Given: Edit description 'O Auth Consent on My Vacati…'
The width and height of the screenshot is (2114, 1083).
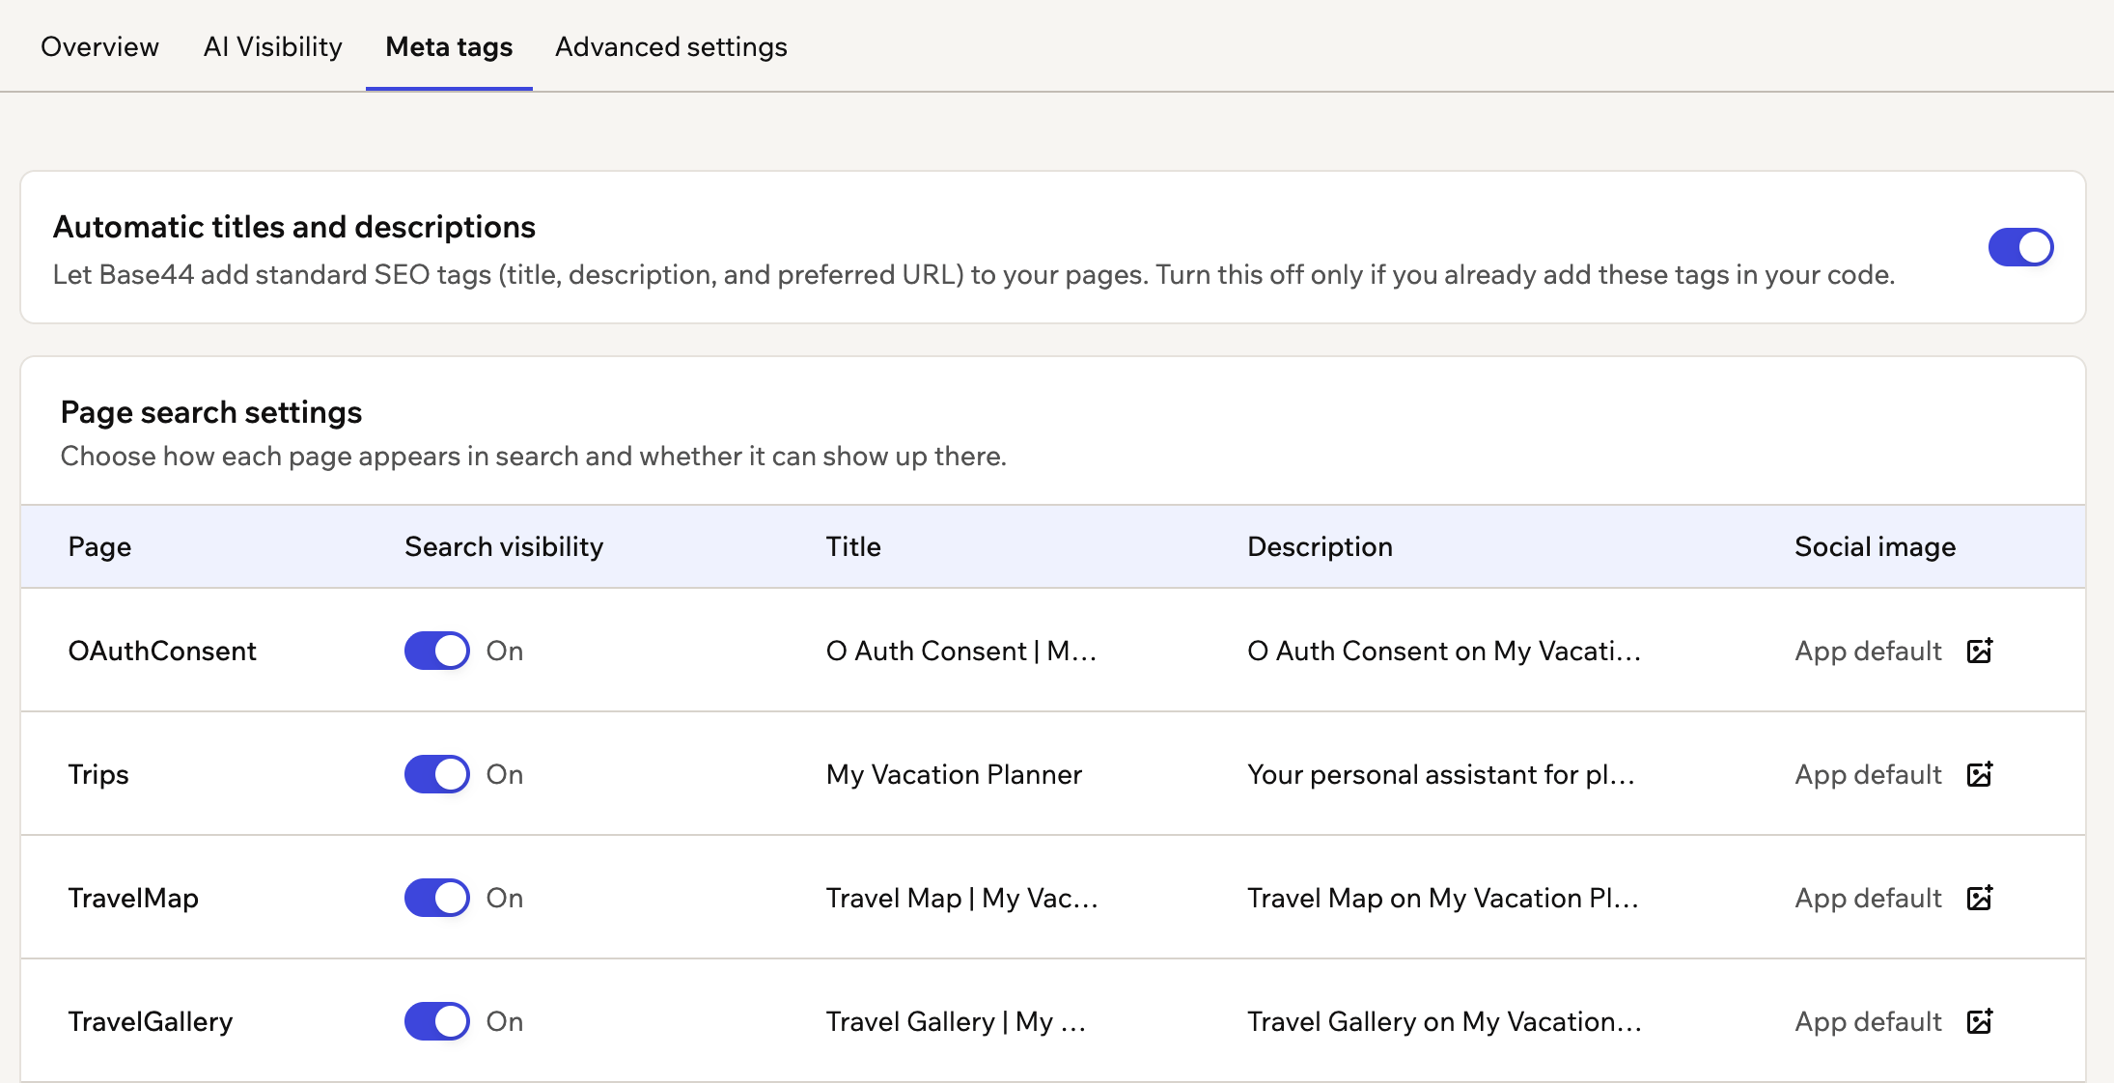Looking at the screenshot, I should [1444, 651].
